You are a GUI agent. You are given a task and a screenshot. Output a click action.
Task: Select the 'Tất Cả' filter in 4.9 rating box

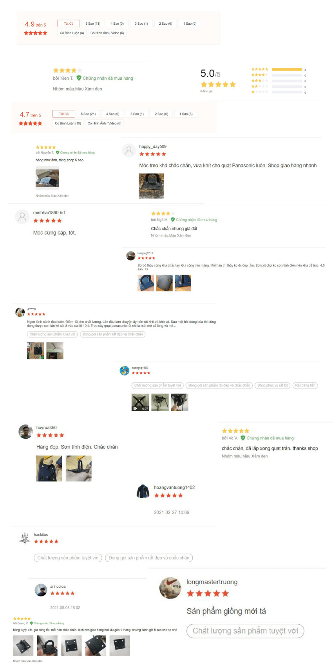[69, 24]
